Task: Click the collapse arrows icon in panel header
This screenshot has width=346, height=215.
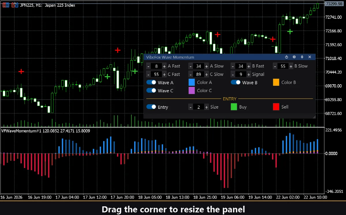Action: 302,57
